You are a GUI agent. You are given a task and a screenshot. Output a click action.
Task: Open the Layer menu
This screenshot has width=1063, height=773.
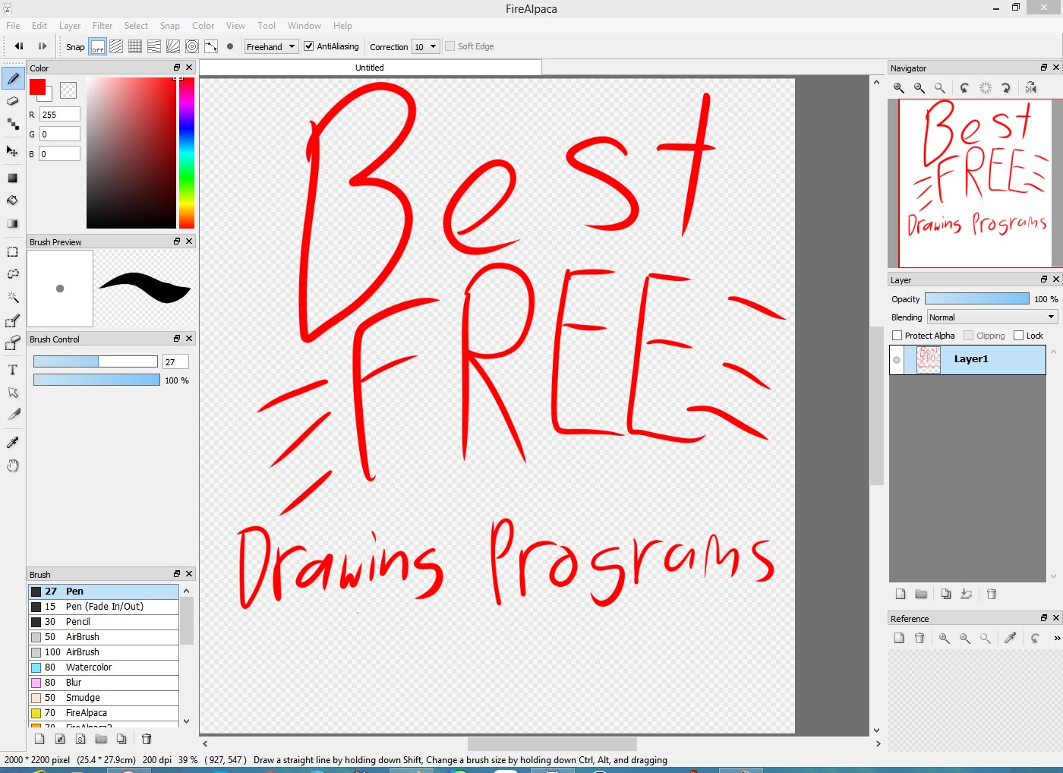[x=69, y=25]
